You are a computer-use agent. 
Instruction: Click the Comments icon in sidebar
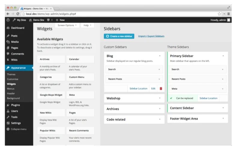click(x=8, y=54)
